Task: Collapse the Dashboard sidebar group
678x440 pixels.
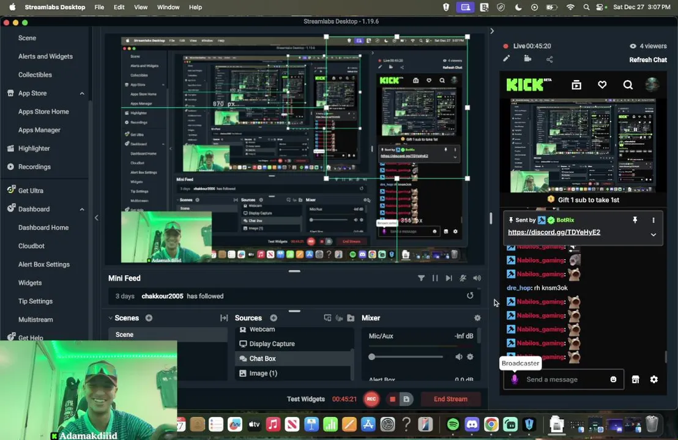Action: (82, 209)
